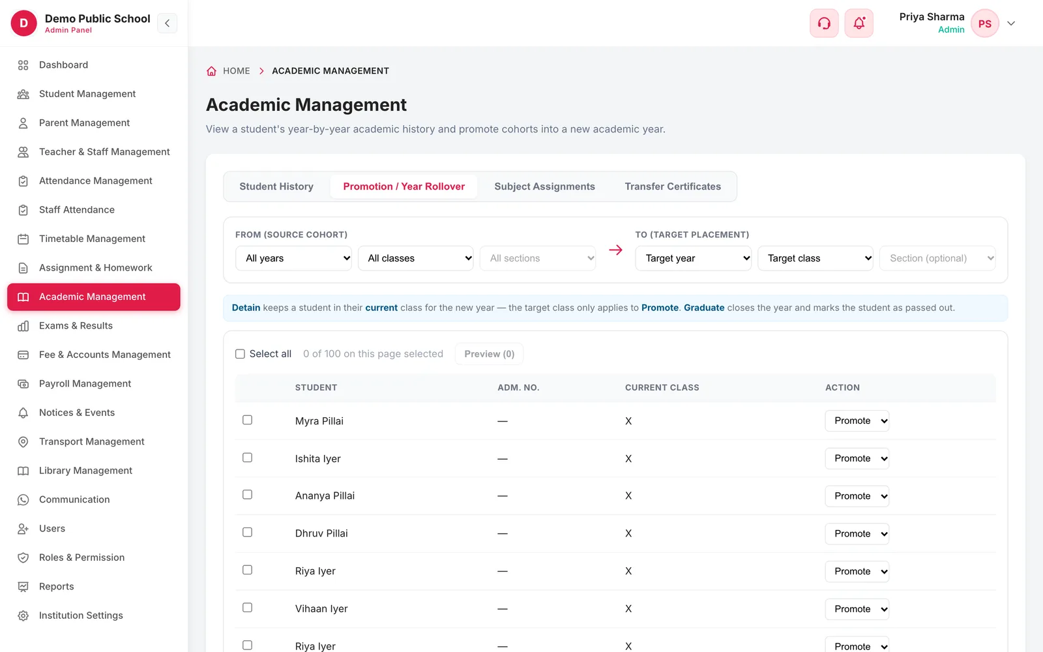Open support via the headset icon
Viewport: 1043px width, 652px height.
click(824, 23)
